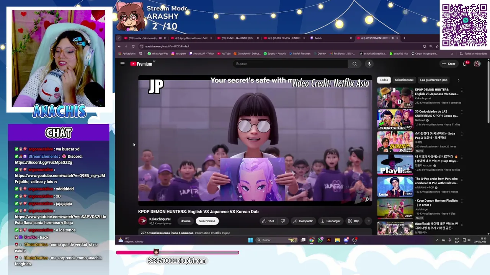Like the video with the 15 K thumbs-up
Viewport: 490px width, 275px height.
[268, 221]
